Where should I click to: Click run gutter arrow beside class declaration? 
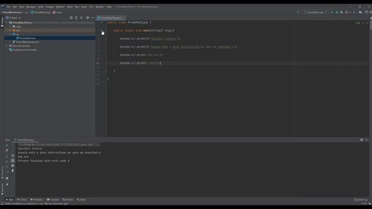(102, 23)
